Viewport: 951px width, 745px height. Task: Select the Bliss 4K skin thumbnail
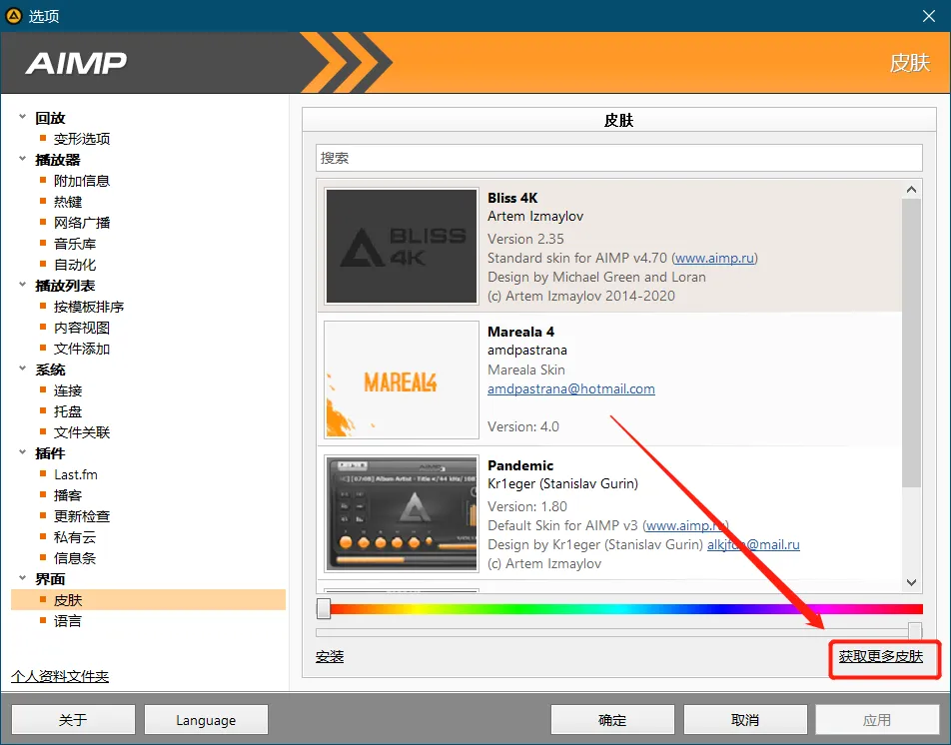click(402, 246)
